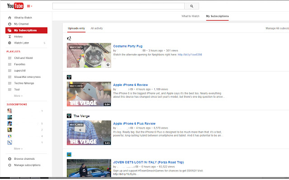Expand More under Subscriptions
This screenshot has height=180, width=289.
(x=18, y=148)
